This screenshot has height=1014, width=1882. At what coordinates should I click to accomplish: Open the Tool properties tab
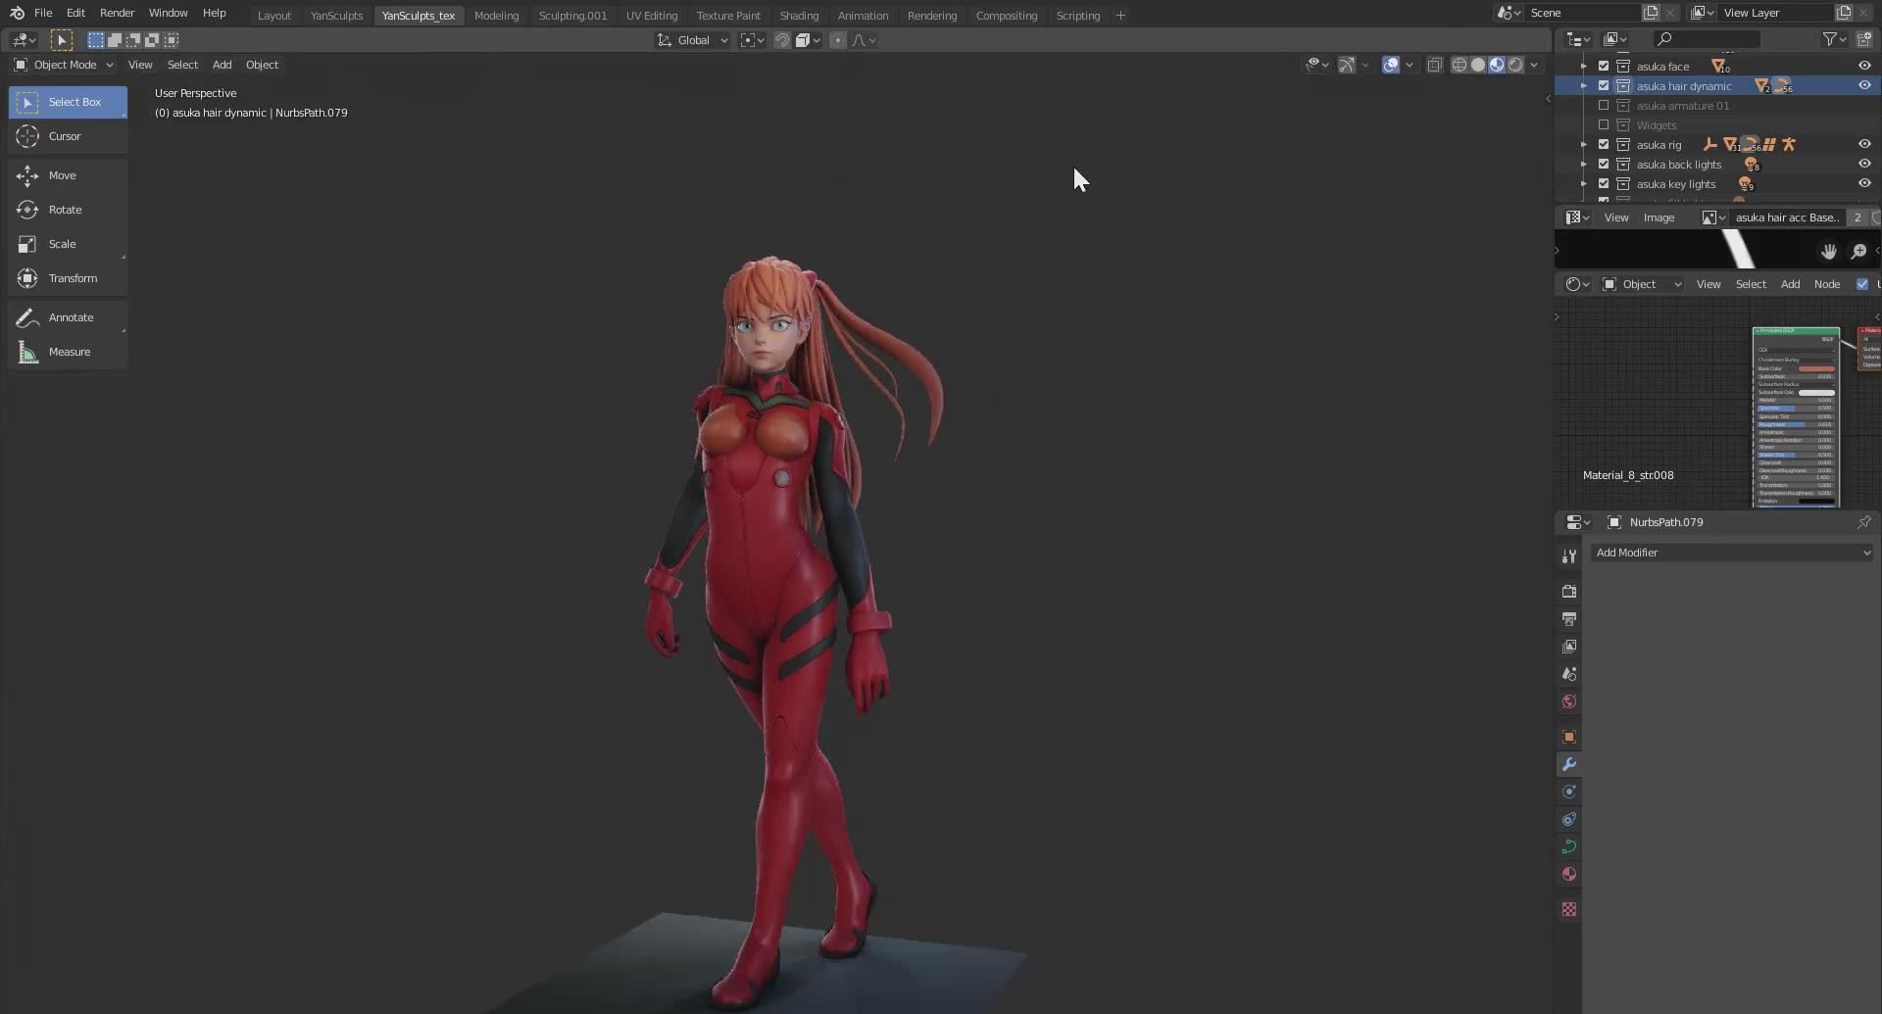1568,556
